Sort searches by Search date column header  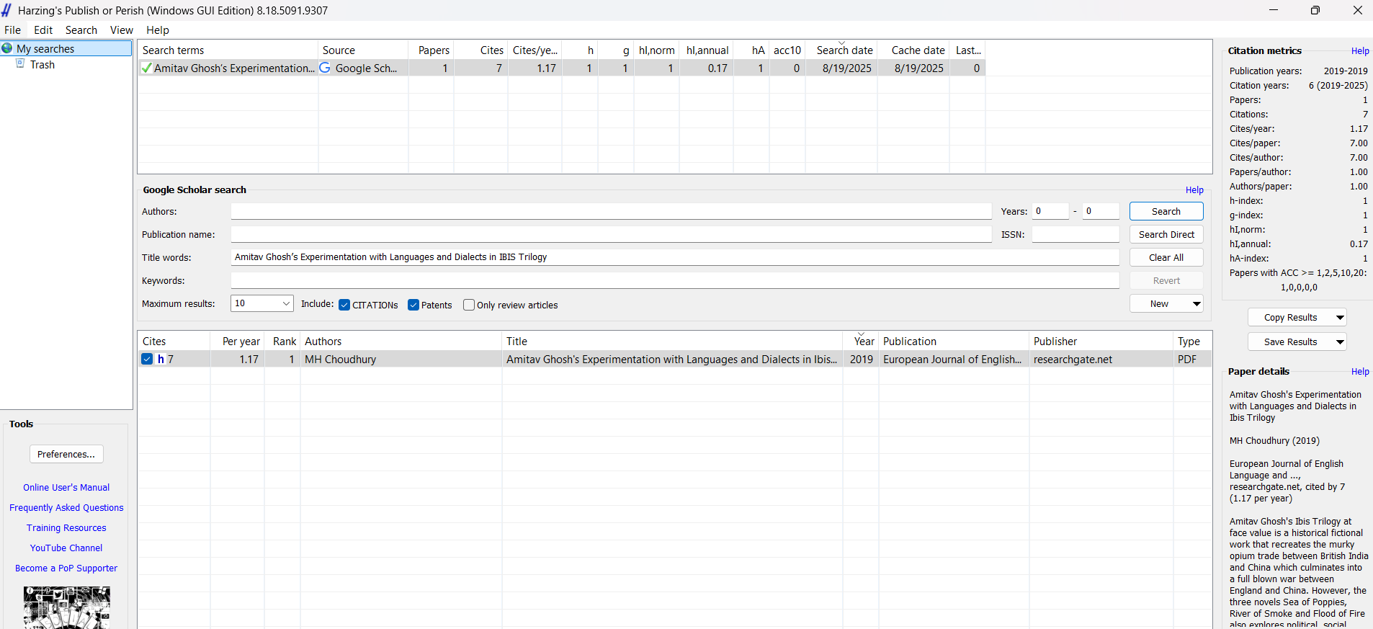coord(841,50)
